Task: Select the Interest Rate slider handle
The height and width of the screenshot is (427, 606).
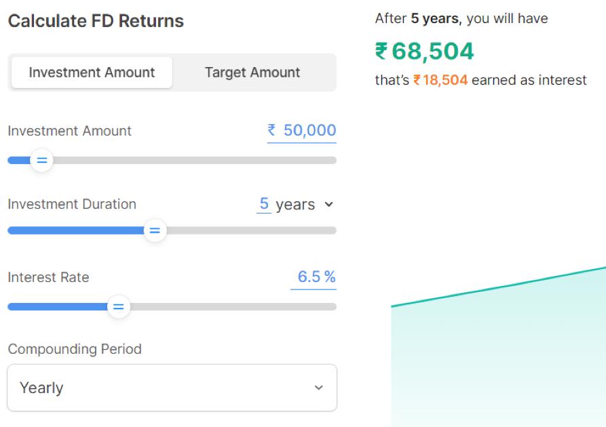Action: tap(119, 306)
